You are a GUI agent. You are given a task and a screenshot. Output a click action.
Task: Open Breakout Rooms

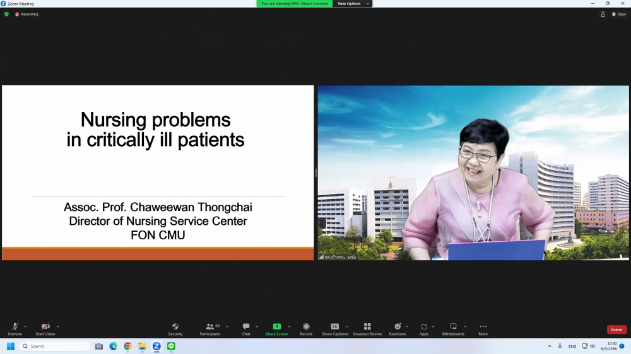(x=367, y=329)
